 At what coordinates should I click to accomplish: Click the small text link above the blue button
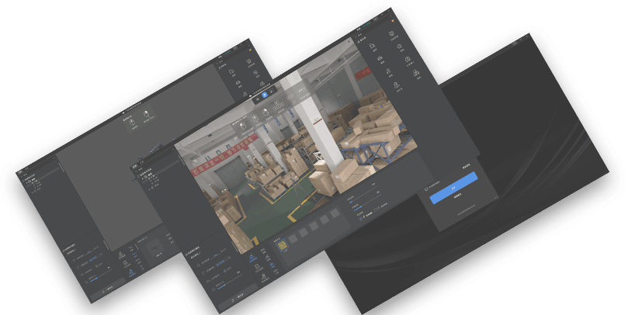pos(467,168)
